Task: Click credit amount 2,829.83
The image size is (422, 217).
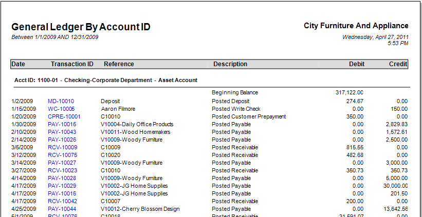Action: click(397, 124)
